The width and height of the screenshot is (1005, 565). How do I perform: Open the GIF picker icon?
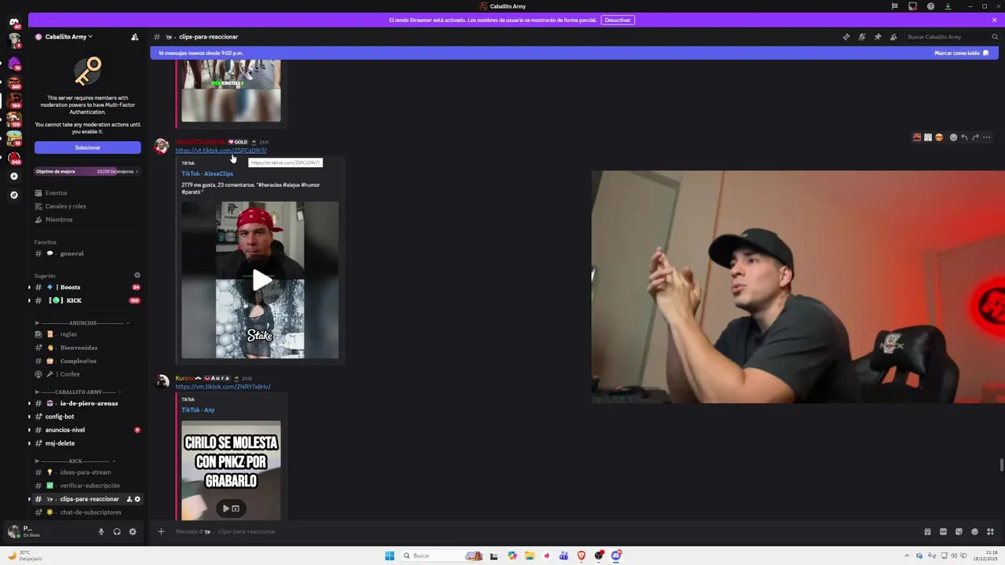point(943,532)
